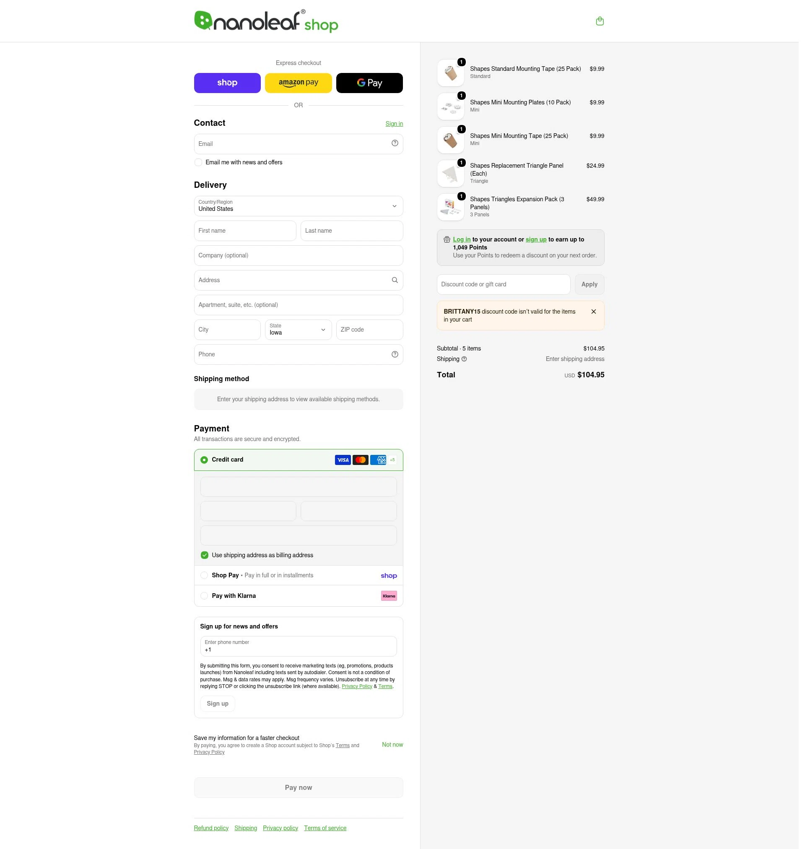Click the Discount code or gift card field

507,286
